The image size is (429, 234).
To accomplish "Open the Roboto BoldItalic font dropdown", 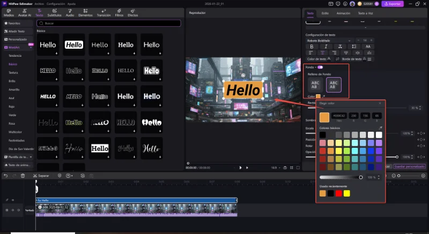I will click(x=329, y=40).
